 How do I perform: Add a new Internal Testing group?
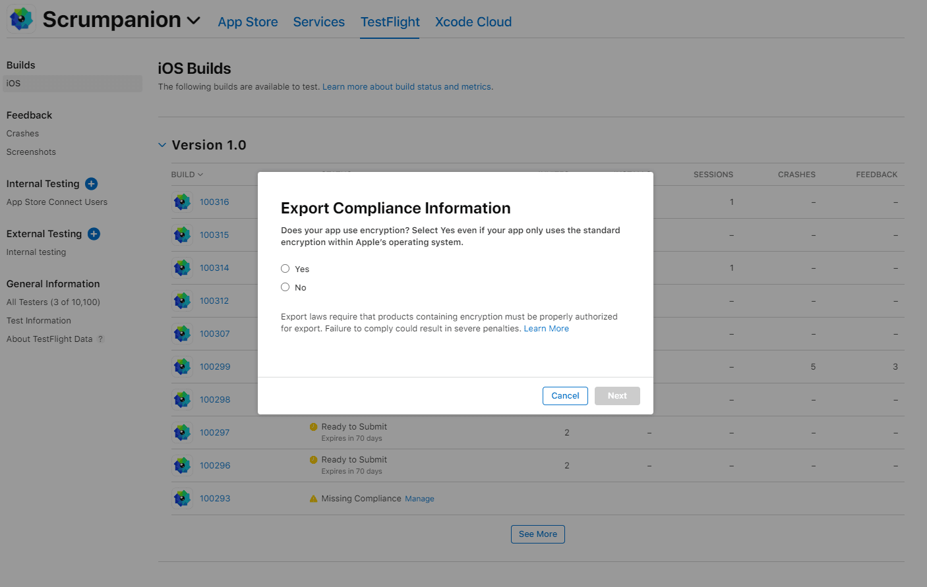pyautogui.click(x=92, y=184)
